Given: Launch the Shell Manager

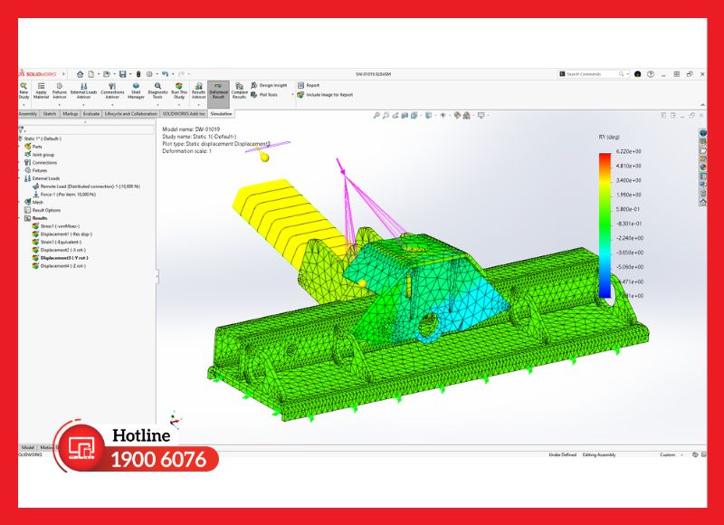Looking at the screenshot, I should tap(136, 91).
